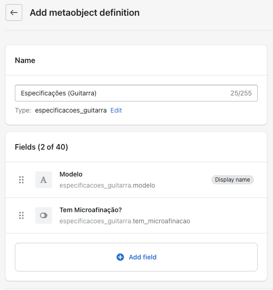Click the Edit link next to the type
This screenshot has width=273, height=290.
(116, 110)
